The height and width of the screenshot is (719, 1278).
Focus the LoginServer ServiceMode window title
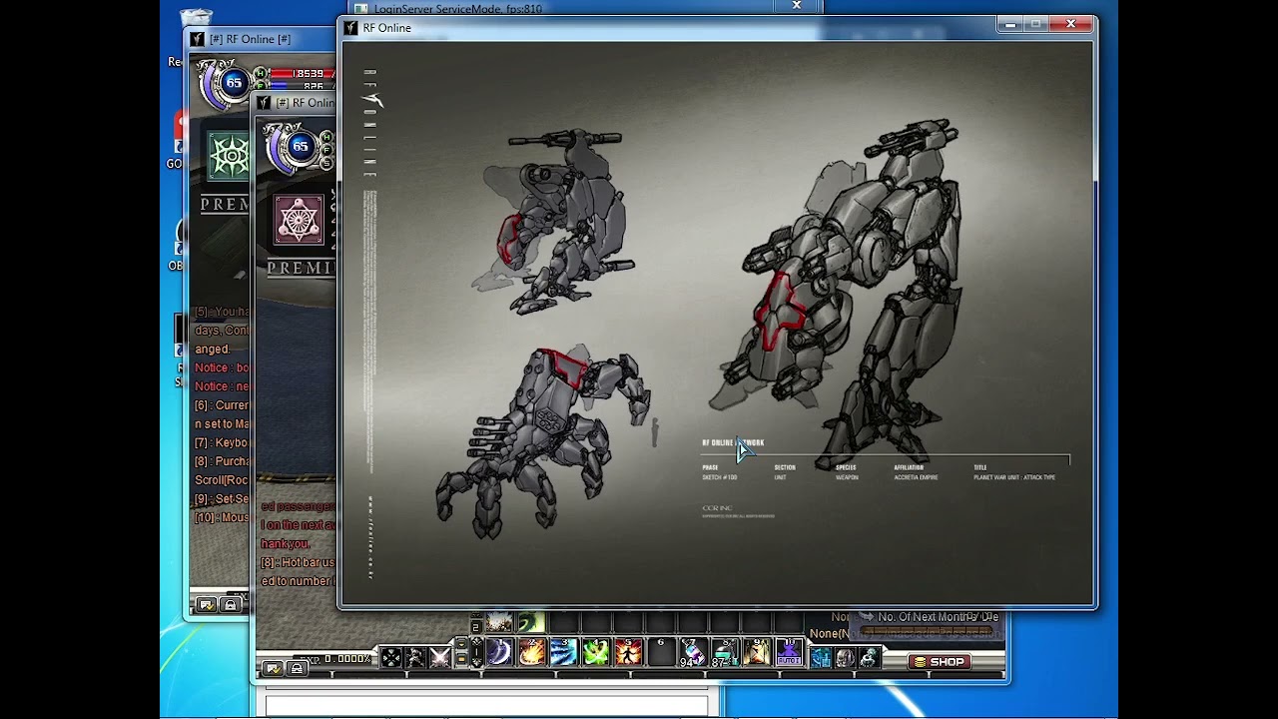point(458,9)
